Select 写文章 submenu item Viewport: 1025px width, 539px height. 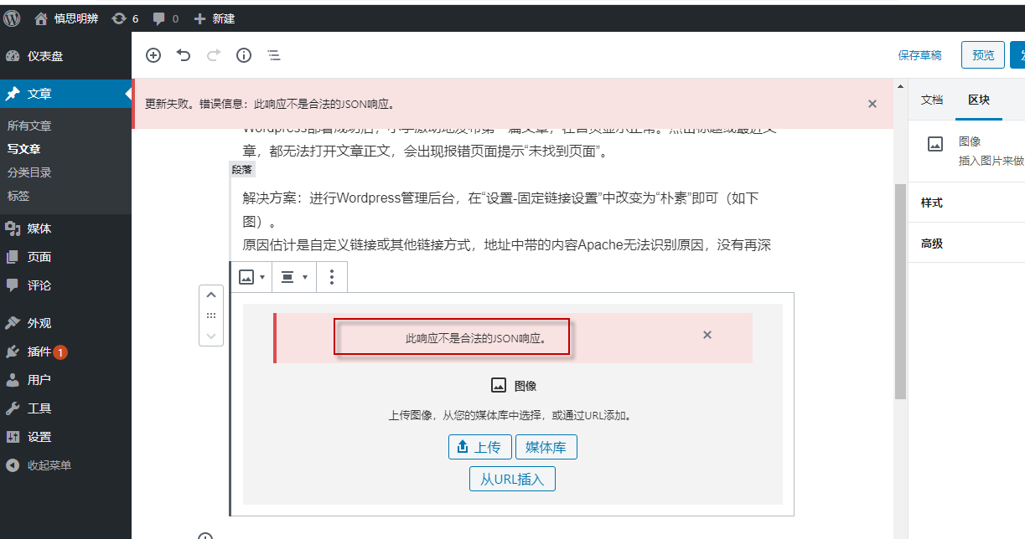click(x=24, y=149)
